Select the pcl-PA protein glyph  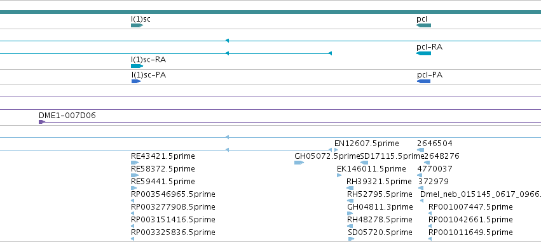click(423, 81)
